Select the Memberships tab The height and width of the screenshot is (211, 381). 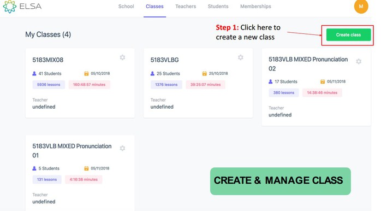(x=255, y=7)
